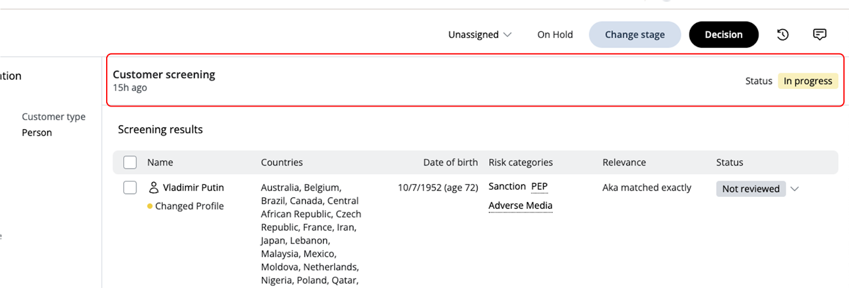Toggle the select-all checkbox in table header
The height and width of the screenshot is (288, 849).
pyautogui.click(x=130, y=163)
